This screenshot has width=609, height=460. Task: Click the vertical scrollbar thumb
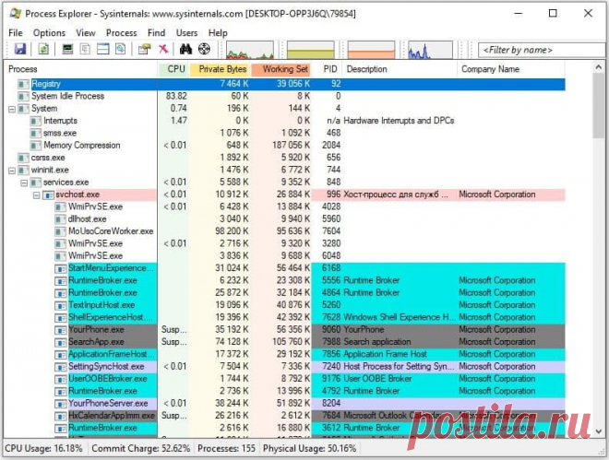click(x=599, y=105)
